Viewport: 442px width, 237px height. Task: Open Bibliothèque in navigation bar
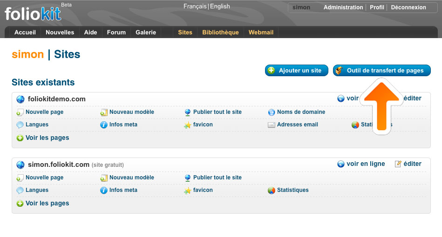[x=220, y=33]
